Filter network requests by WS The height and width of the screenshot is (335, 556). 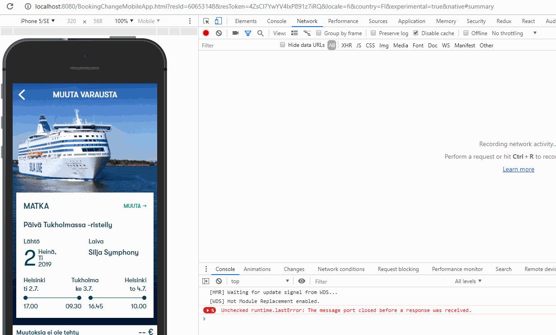446,45
